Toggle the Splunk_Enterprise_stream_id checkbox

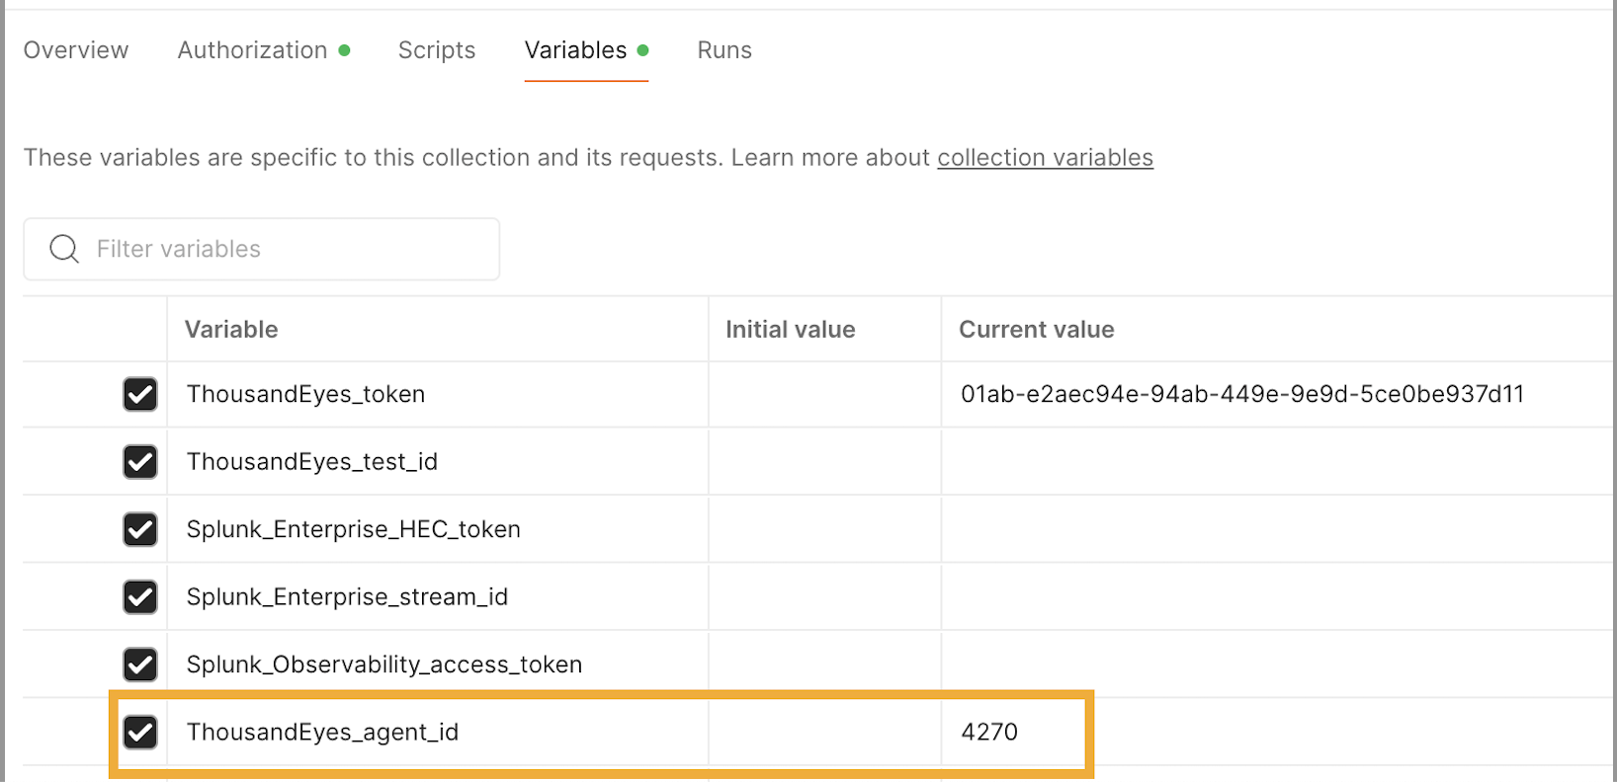pos(140,596)
